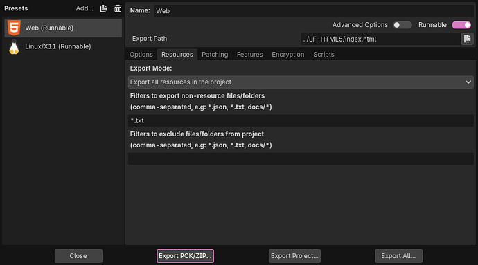Image resolution: width=478 pixels, height=265 pixels.
Task: Focus the preset Name field
Action: click(314, 11)
